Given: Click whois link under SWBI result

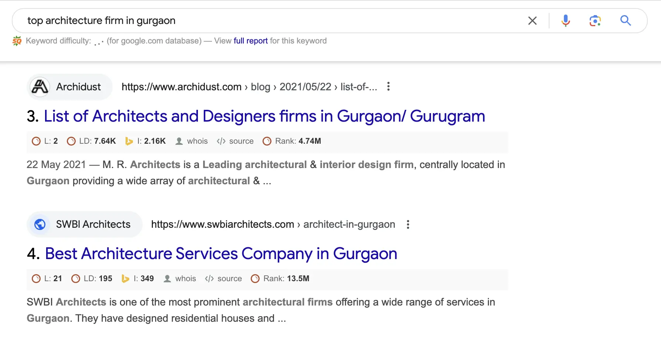Looking at the screenshot, I should (x=185, y=279).
